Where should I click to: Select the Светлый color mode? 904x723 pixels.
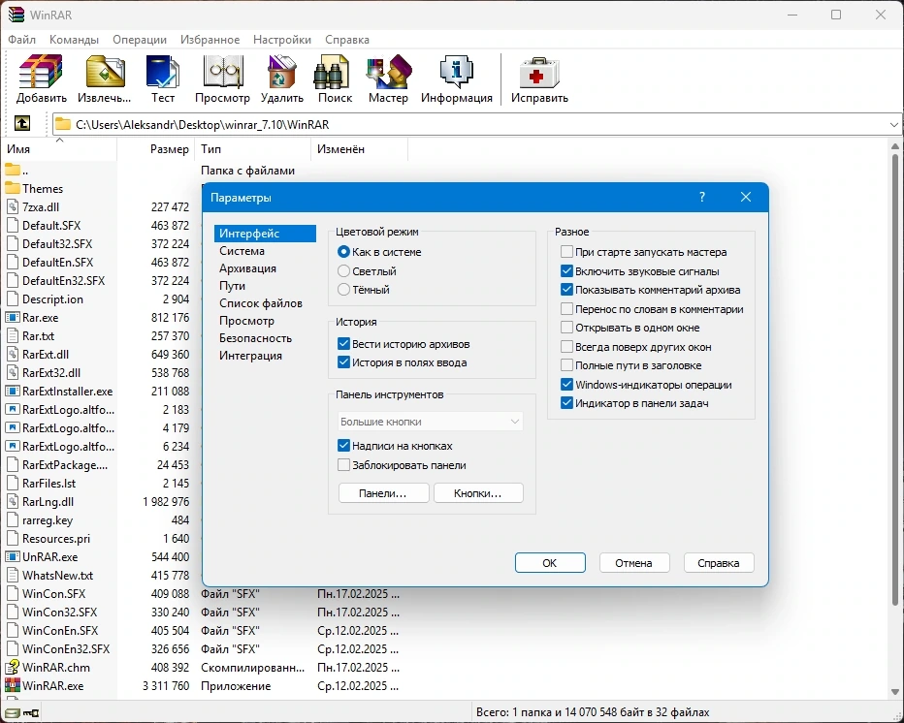tap(343, 270)
